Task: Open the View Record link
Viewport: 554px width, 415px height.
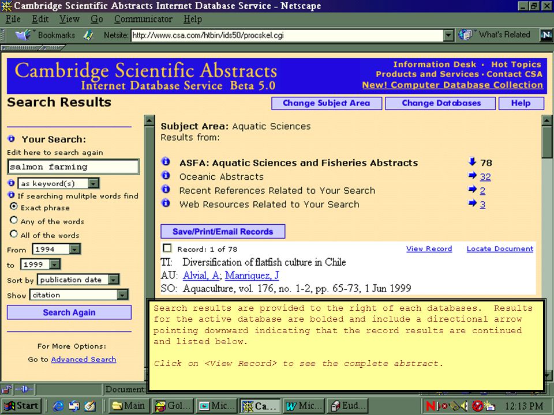Action: coord(429,249)
